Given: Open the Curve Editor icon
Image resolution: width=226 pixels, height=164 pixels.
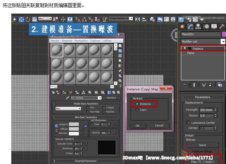Looking at the screenshot, I should (x=167, y=19).
